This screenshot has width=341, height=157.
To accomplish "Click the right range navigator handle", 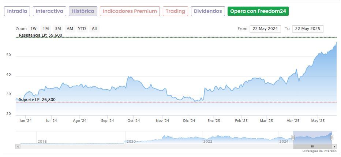I will point(332,137).
